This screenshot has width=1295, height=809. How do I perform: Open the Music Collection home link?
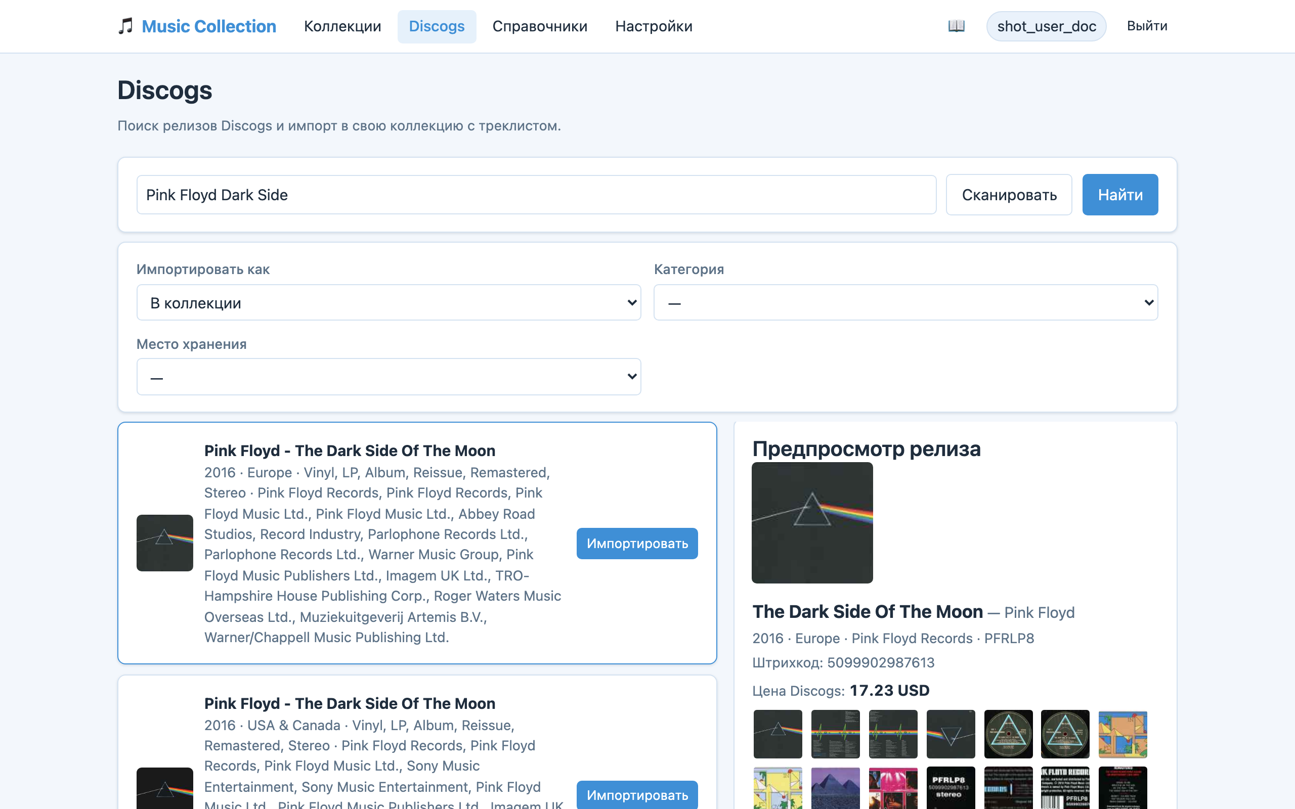pos(209,26)
